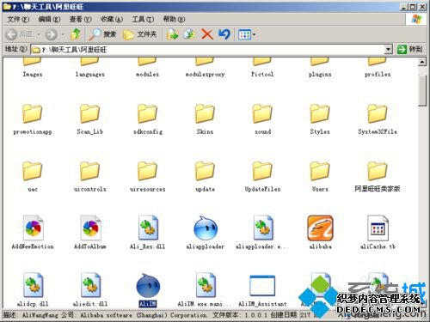The height and width of the screenshot is (322, 430).
Task: Select the plugins folder label
Action: pos(320,74)
